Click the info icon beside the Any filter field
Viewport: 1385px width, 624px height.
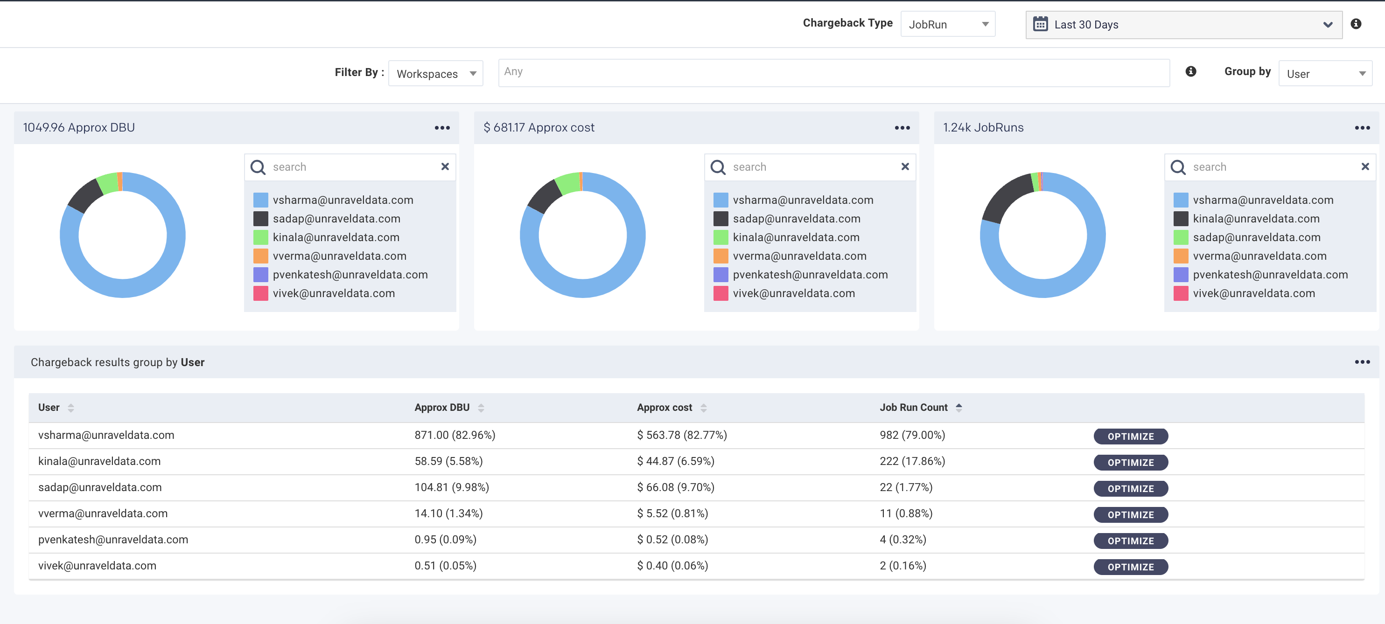[x=1190, y=71]
